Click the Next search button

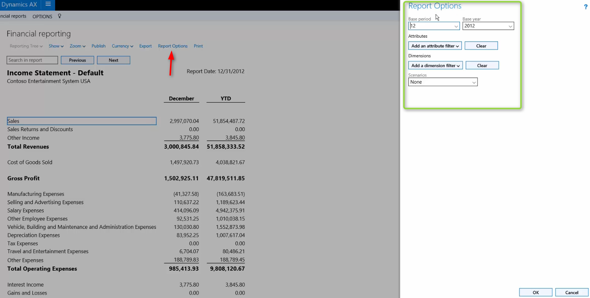114,60
